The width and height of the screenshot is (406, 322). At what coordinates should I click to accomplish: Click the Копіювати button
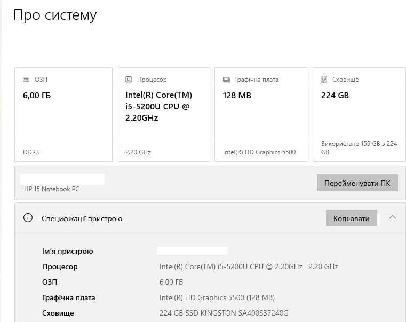(352, 218)
